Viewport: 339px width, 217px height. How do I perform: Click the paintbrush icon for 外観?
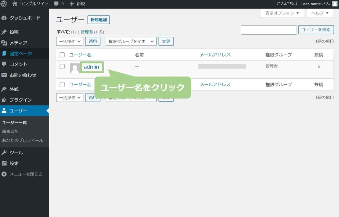coord(4,89)
